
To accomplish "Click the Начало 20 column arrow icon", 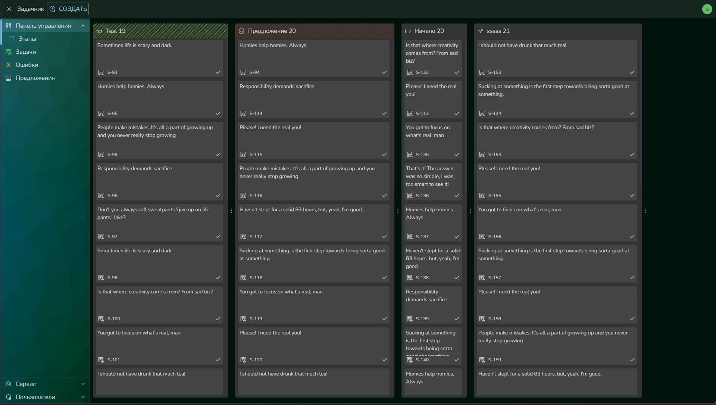I will (x=408, y=31).
